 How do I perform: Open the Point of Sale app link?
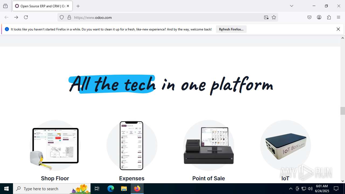point(209,178)
